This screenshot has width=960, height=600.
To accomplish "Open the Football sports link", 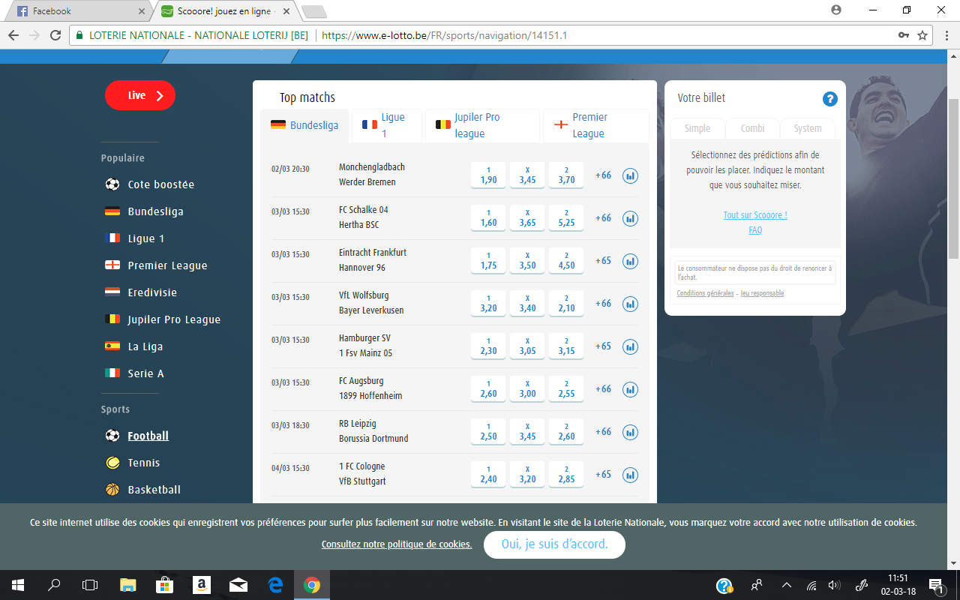I will tap(148, 436).
